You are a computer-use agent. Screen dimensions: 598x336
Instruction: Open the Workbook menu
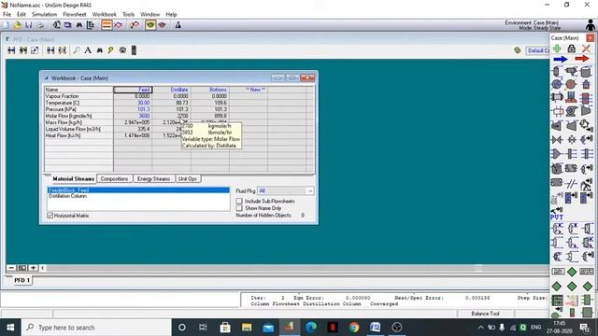pos(104,14)
